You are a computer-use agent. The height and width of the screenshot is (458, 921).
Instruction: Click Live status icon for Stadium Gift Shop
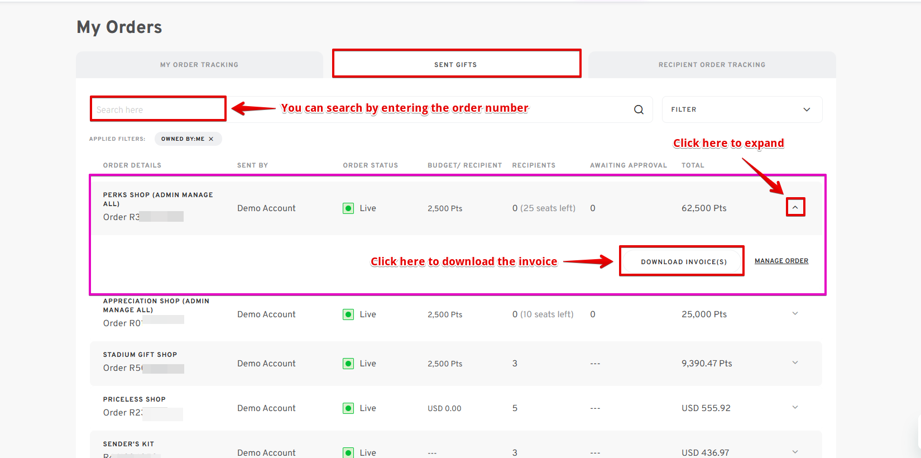tap(348, 364)
